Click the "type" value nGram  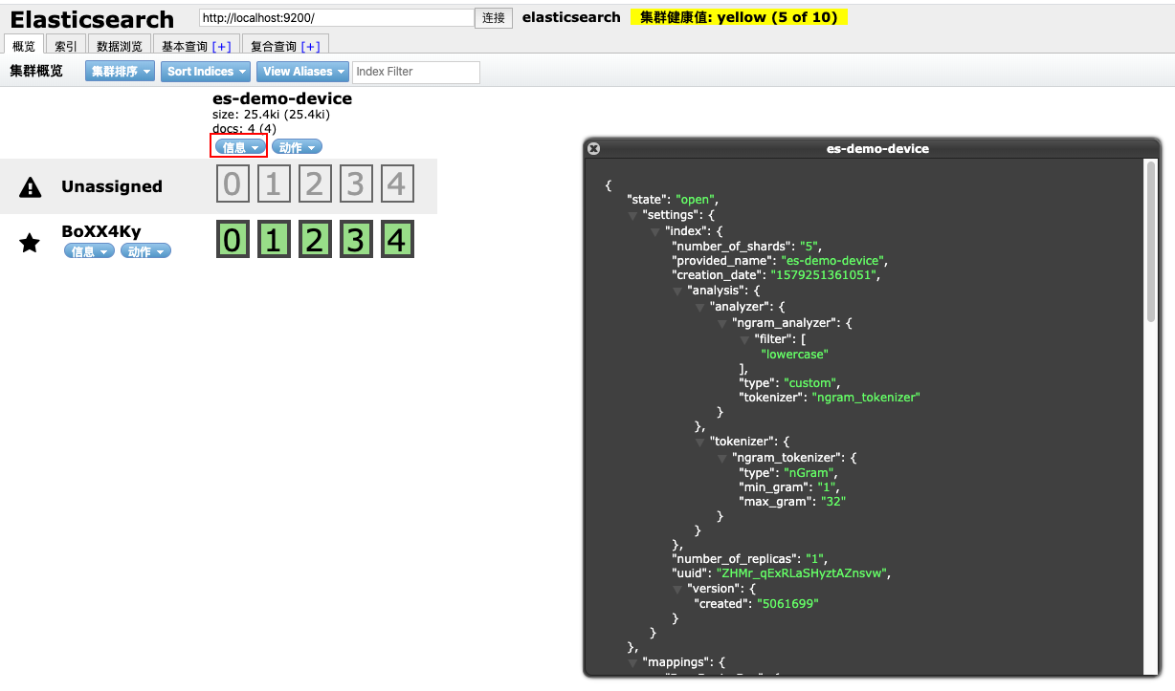point(809,472)
